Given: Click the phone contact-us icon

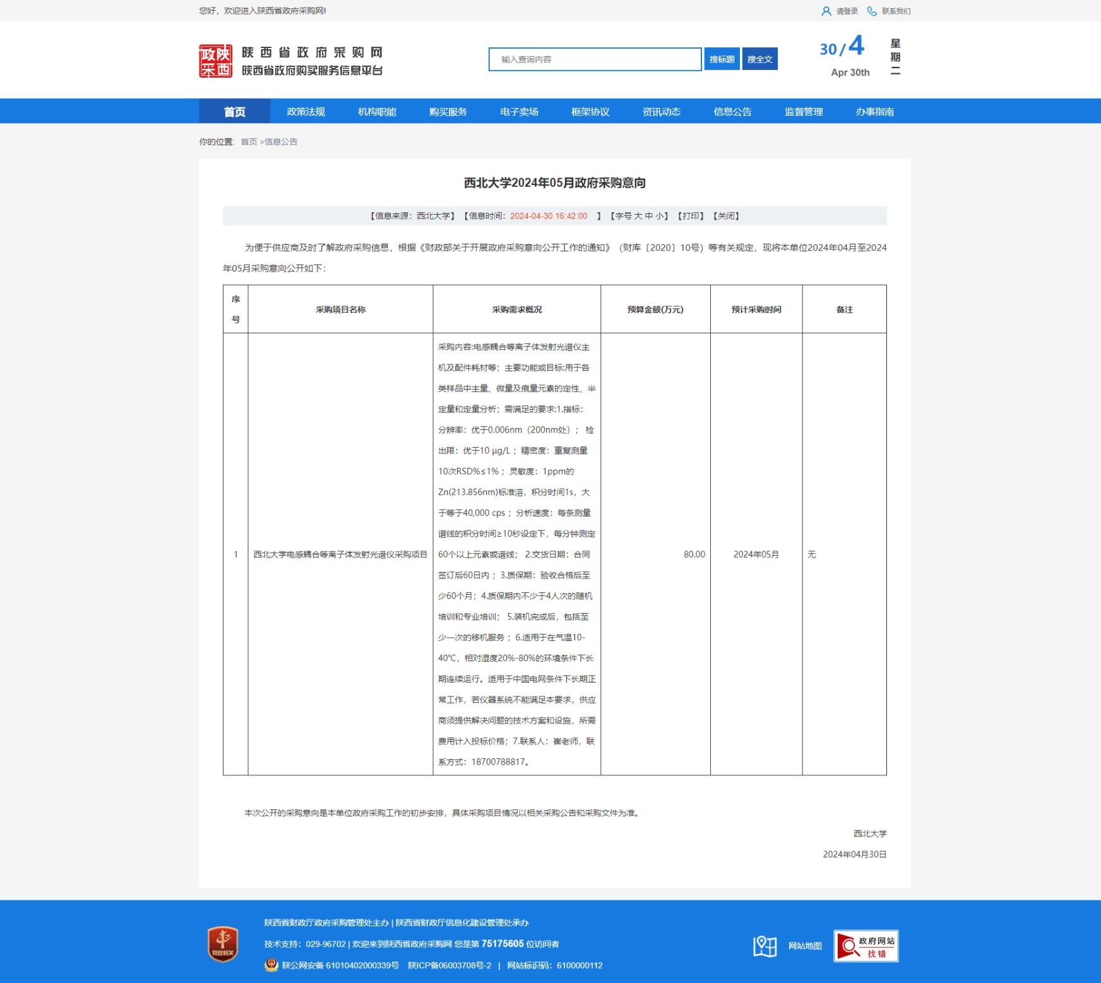Looking at the screenshot, I should [x=872, y=11].
